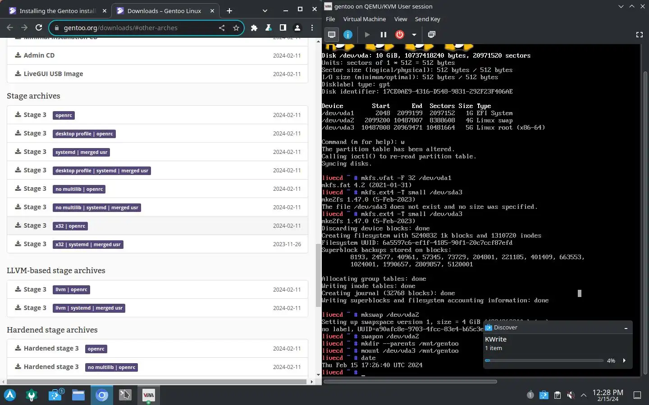Screen dimensions: 649x405
Task: Download Stage 3 openrc only archive
Action: (x=157, y=115)
